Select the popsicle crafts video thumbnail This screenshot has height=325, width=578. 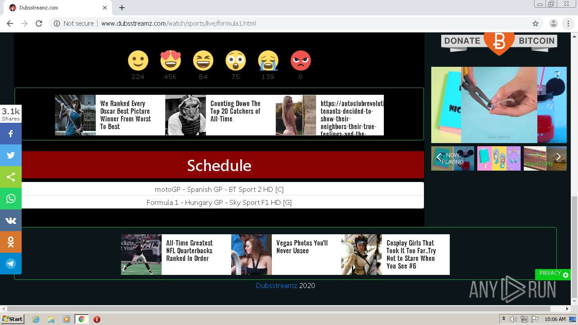pos(499,158)
